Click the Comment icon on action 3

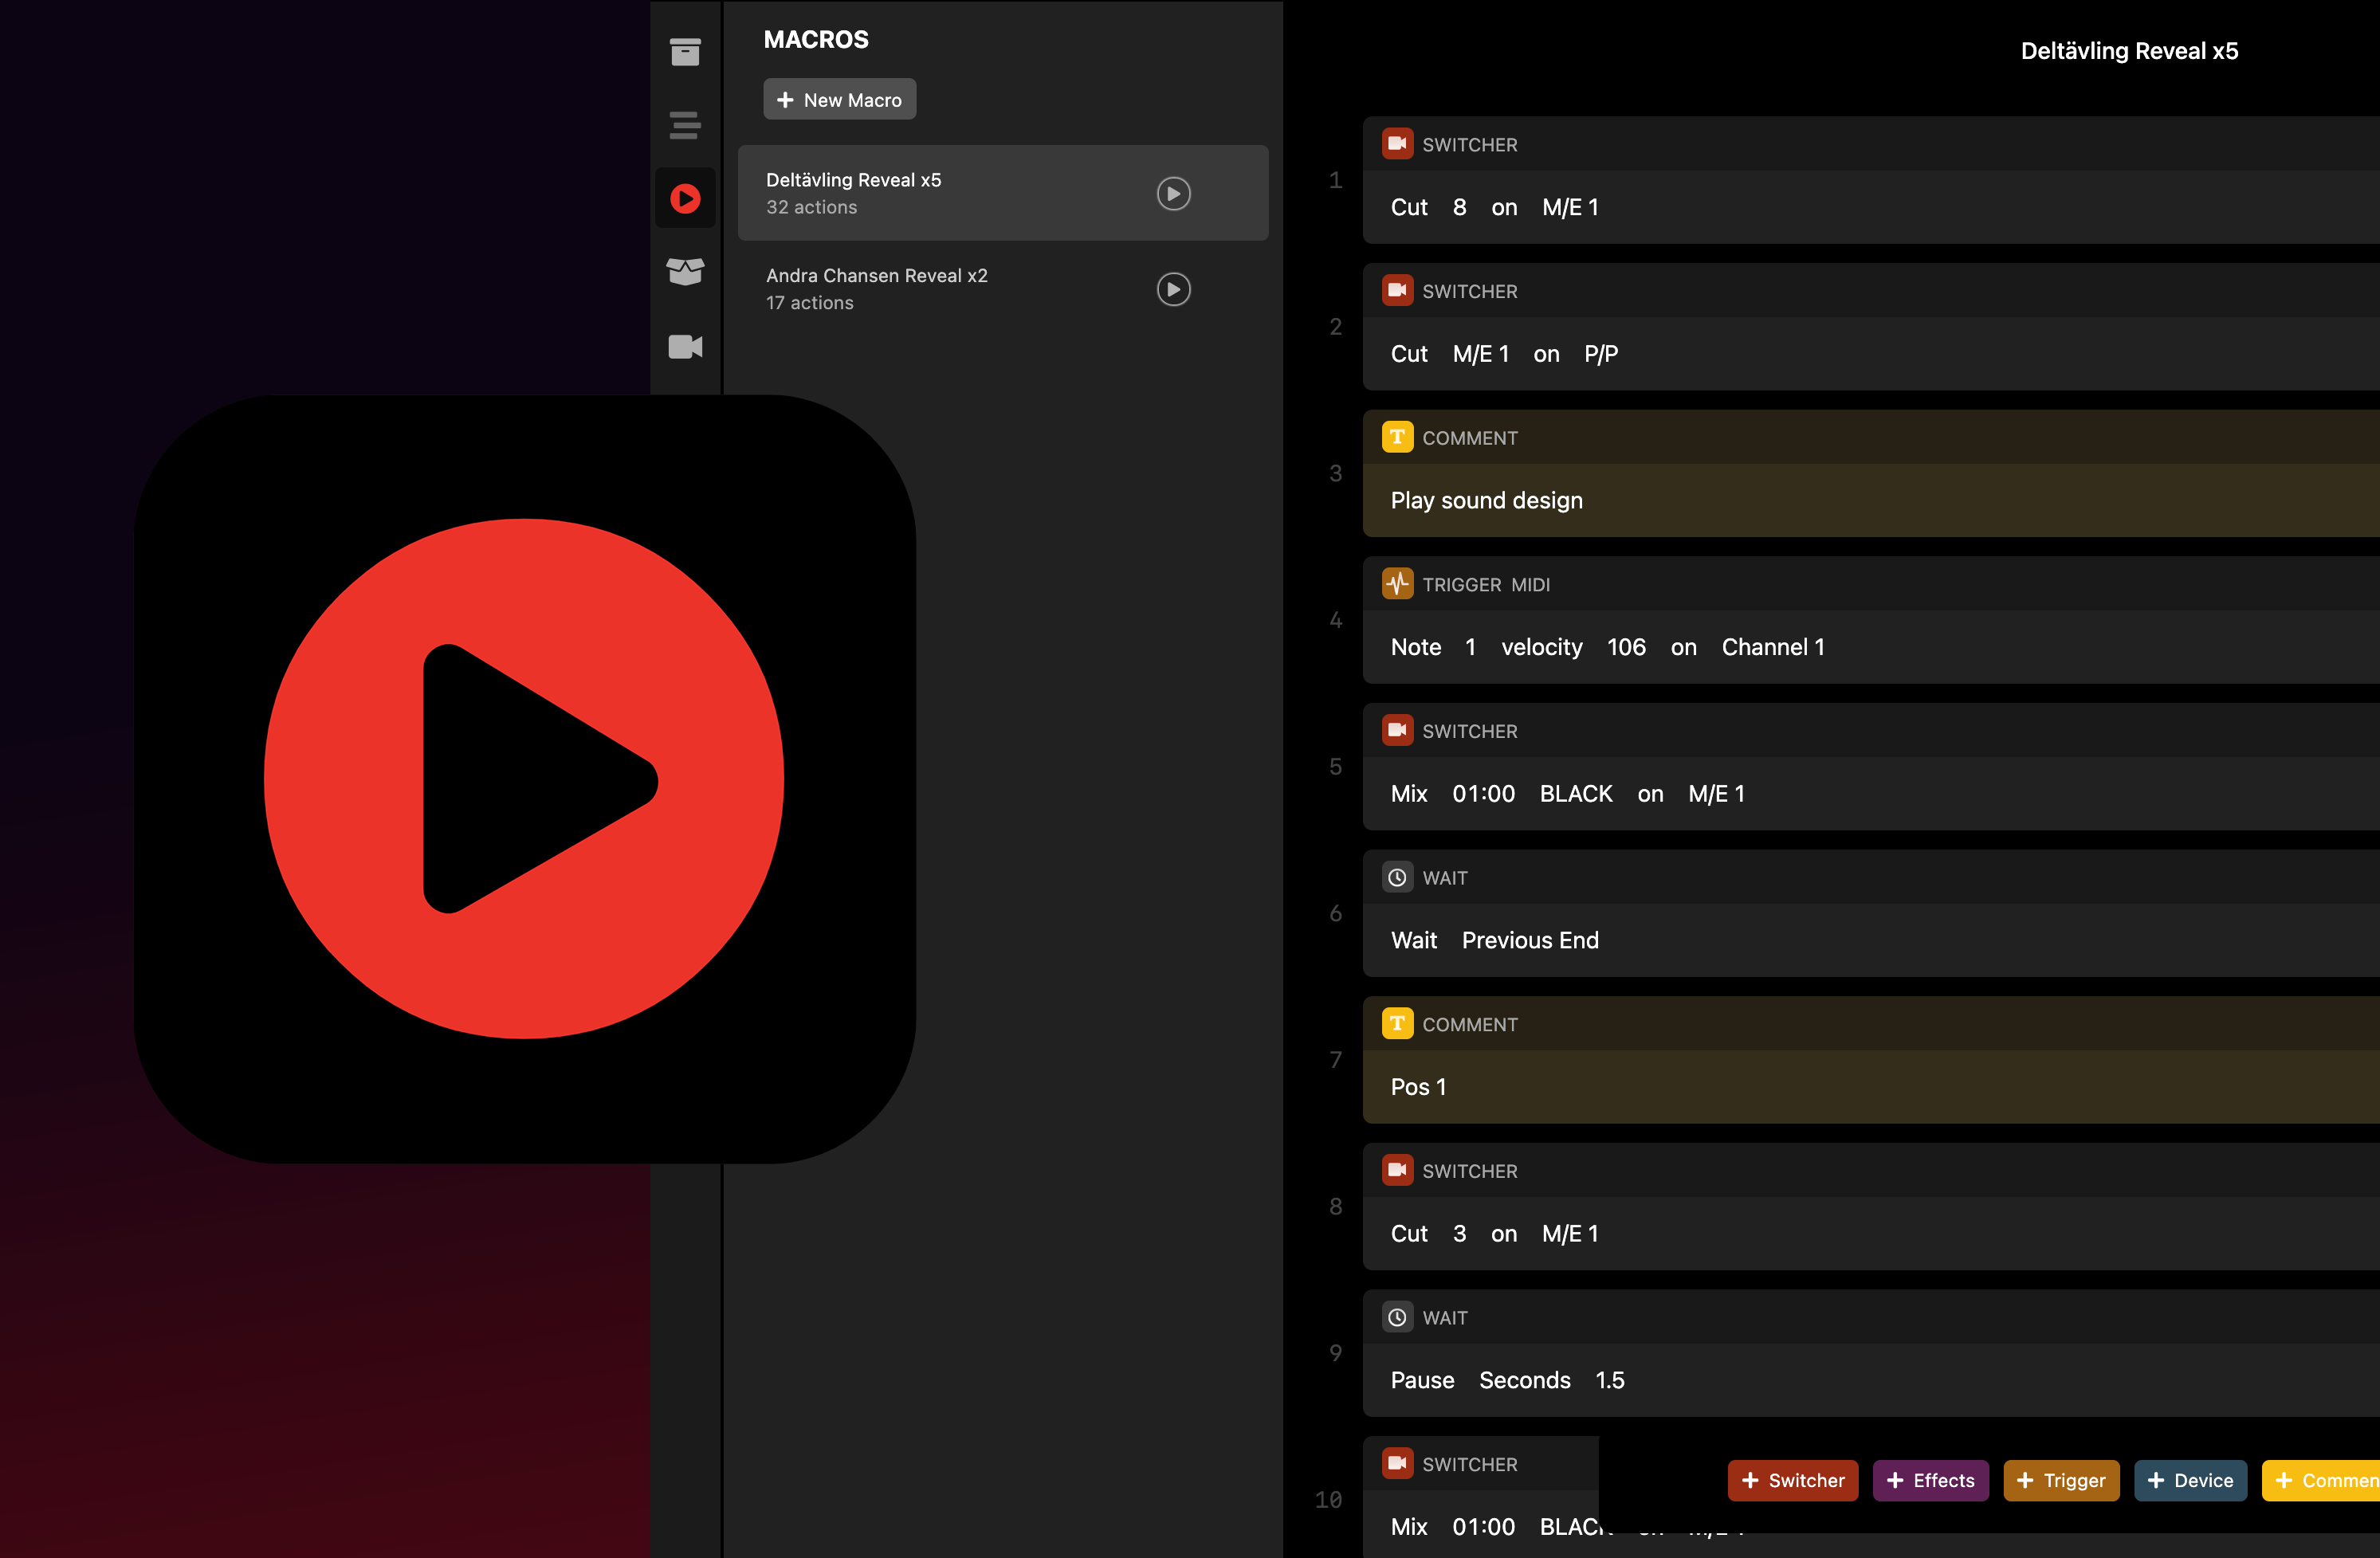[x=1397, y=437]
